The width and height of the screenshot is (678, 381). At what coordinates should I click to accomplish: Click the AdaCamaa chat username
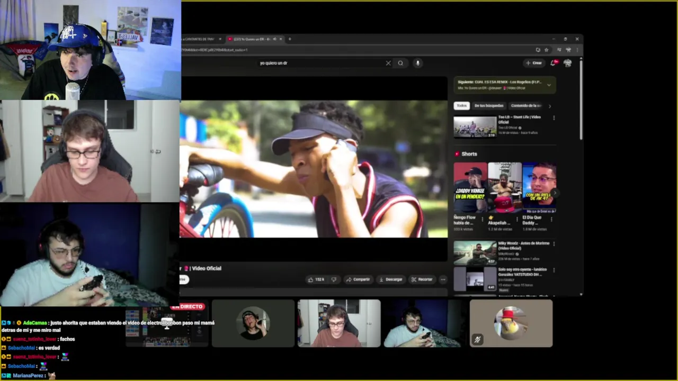tap(35, 323)
